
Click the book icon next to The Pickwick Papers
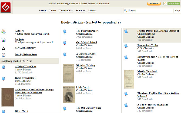[65, 32]
